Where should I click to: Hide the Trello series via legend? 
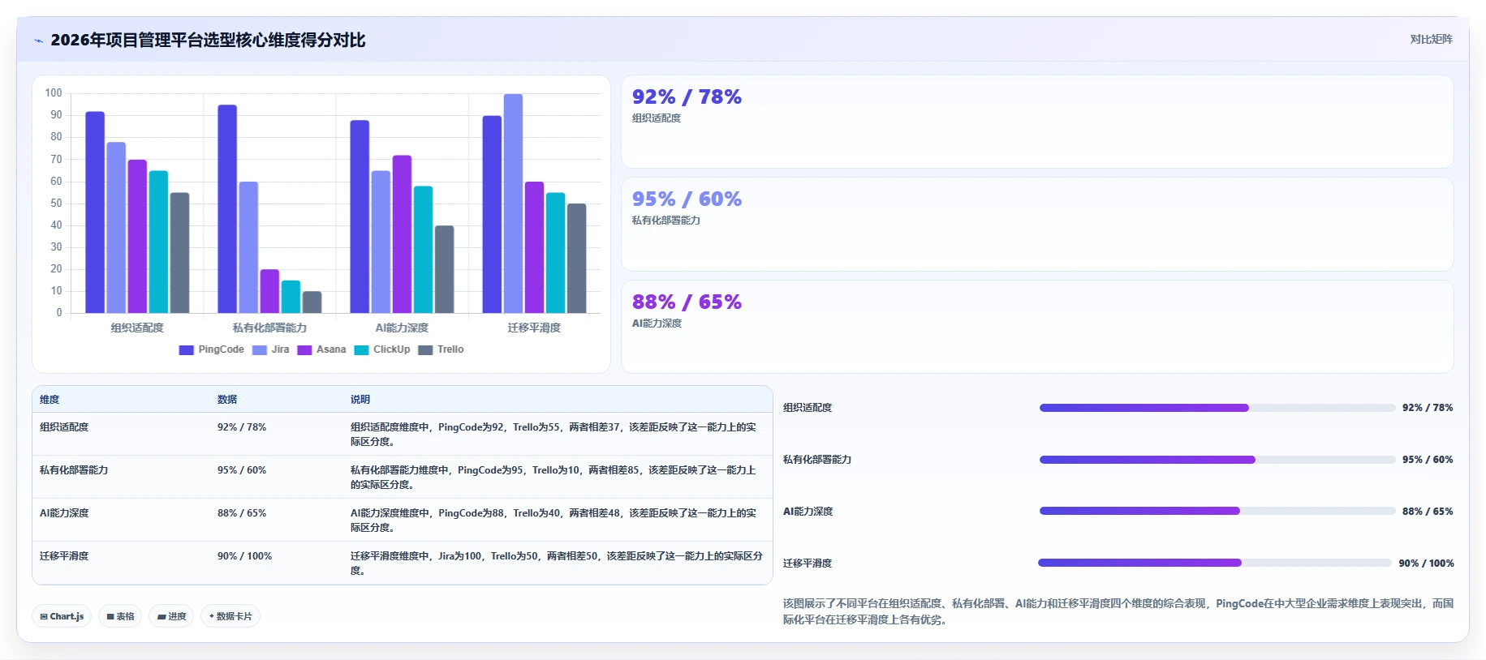tap(441, 349)
